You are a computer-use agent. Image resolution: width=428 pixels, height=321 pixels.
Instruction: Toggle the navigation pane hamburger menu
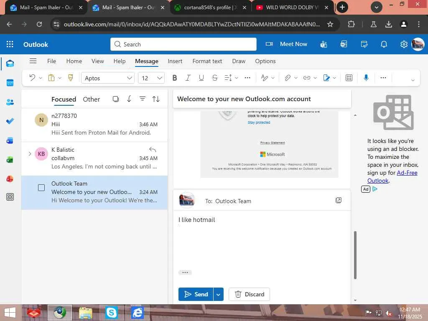(33, 61)
